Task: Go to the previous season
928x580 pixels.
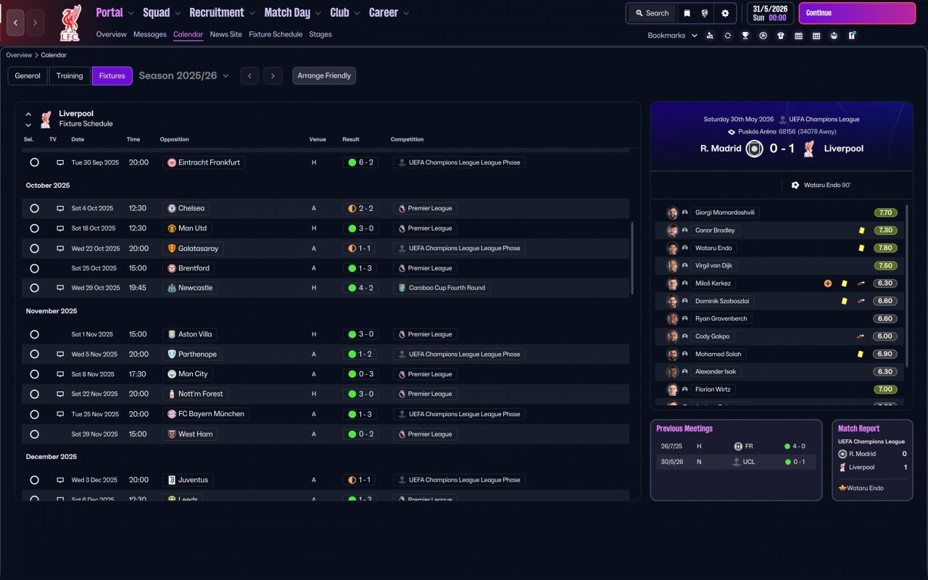Action: coord(249,76)
